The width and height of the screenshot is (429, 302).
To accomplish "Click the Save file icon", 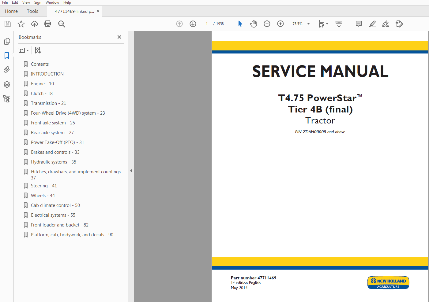I will pyautogui.click(x=8, y=24).
